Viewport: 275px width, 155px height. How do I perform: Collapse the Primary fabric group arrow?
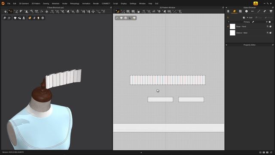pos(229,22)
